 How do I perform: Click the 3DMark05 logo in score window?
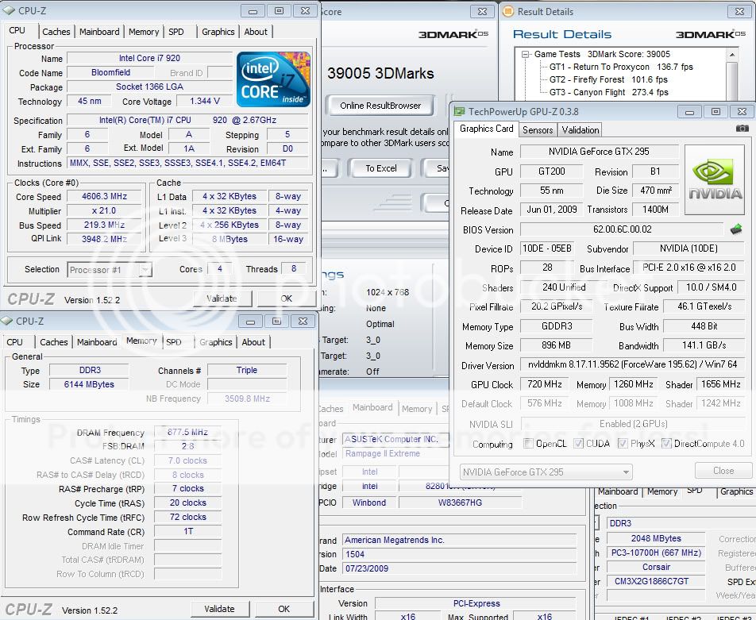pyautogui.click(x=453, y=34)
